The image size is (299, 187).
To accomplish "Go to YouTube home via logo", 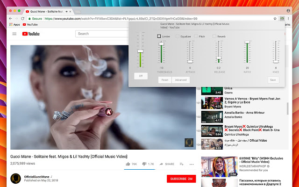I will click(x=31, y=34).
